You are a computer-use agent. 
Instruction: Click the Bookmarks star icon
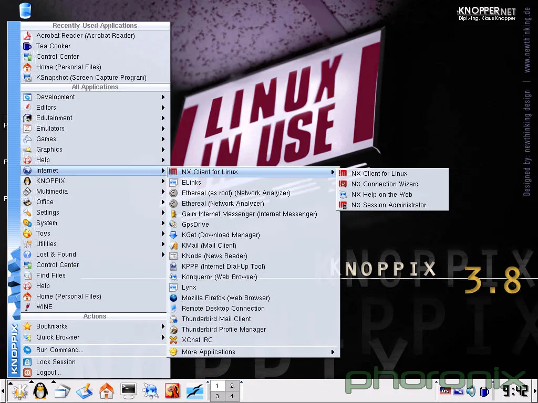tap(27, 326)
